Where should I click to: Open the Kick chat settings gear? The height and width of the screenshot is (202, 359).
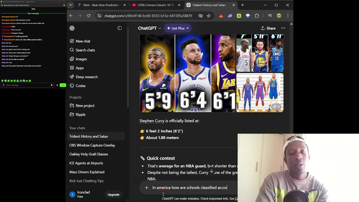(x=57, y=85)
